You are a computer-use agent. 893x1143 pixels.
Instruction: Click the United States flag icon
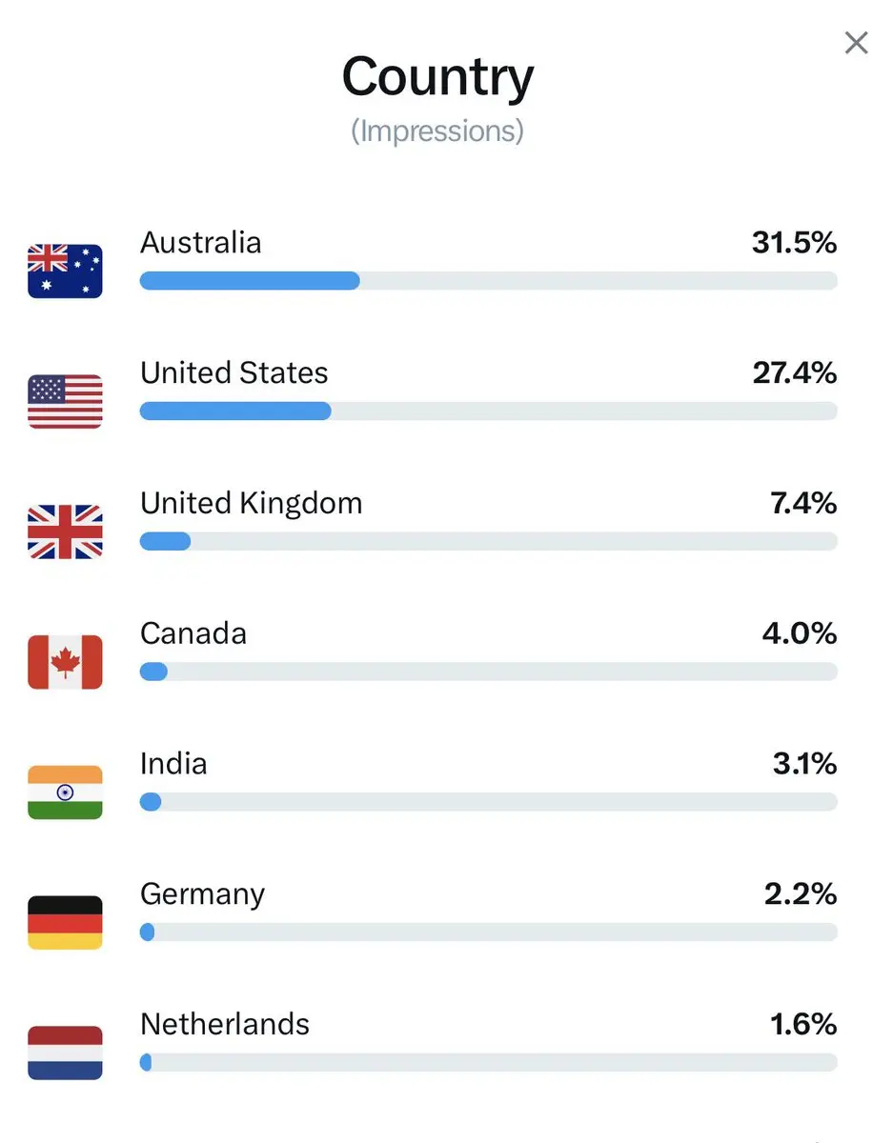[65, 402]
